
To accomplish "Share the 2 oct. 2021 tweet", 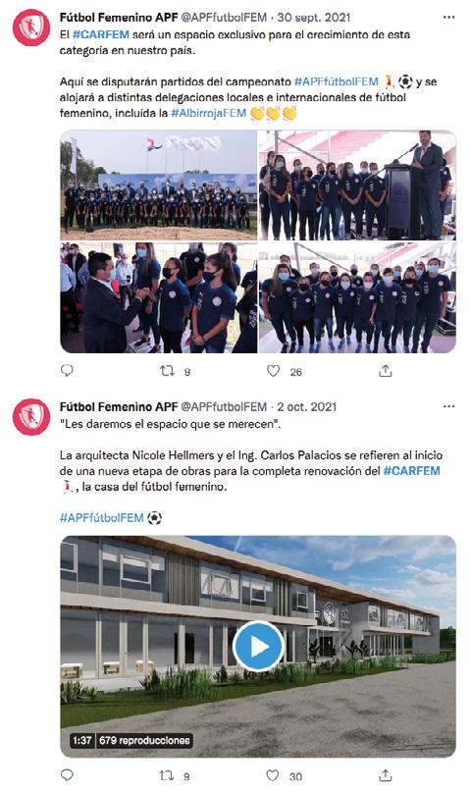I will pyautogui.click(x=386, y=775).
